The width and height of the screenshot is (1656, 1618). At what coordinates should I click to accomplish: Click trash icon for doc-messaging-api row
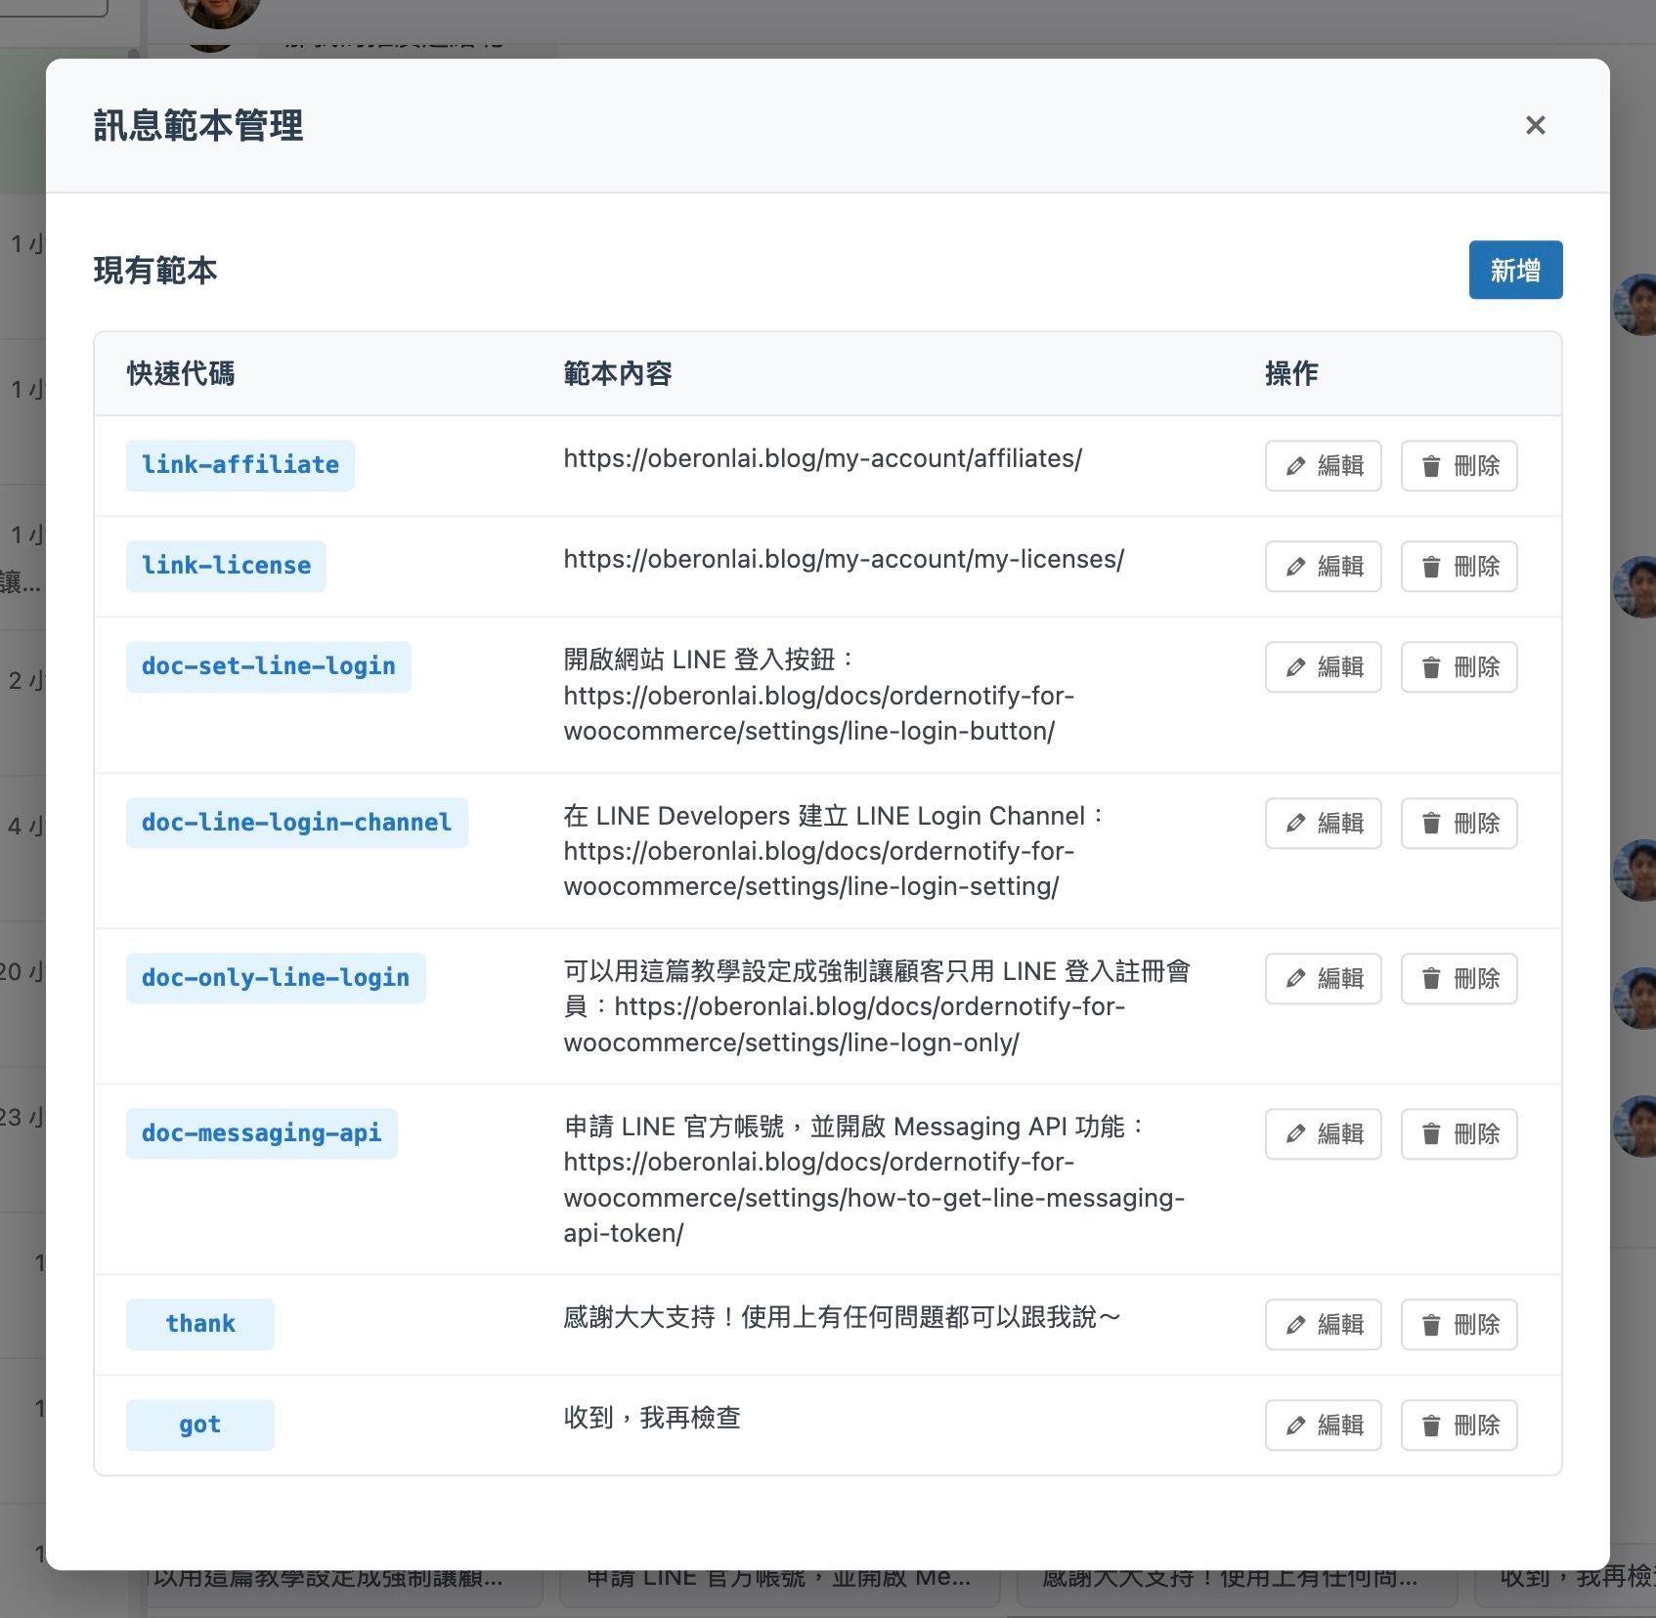coord(1431,1134)
